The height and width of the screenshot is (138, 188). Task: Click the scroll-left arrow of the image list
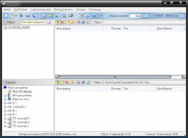[57, 77]
